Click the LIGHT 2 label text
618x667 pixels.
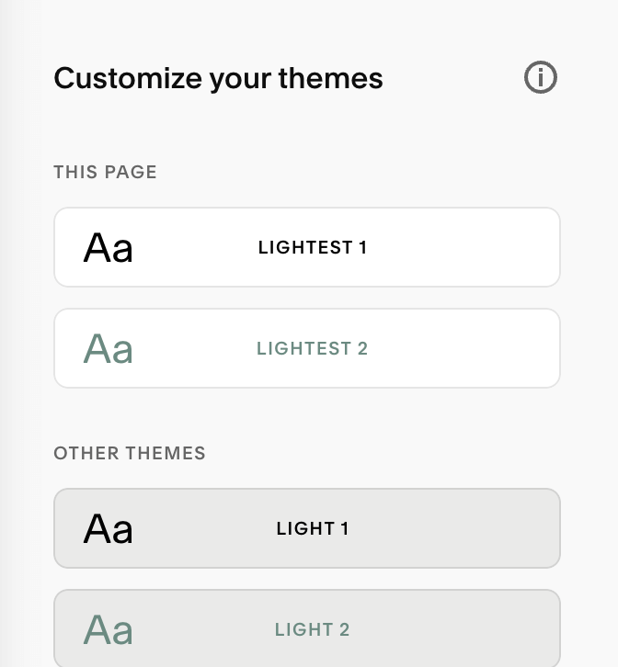(x=312, y=629)
